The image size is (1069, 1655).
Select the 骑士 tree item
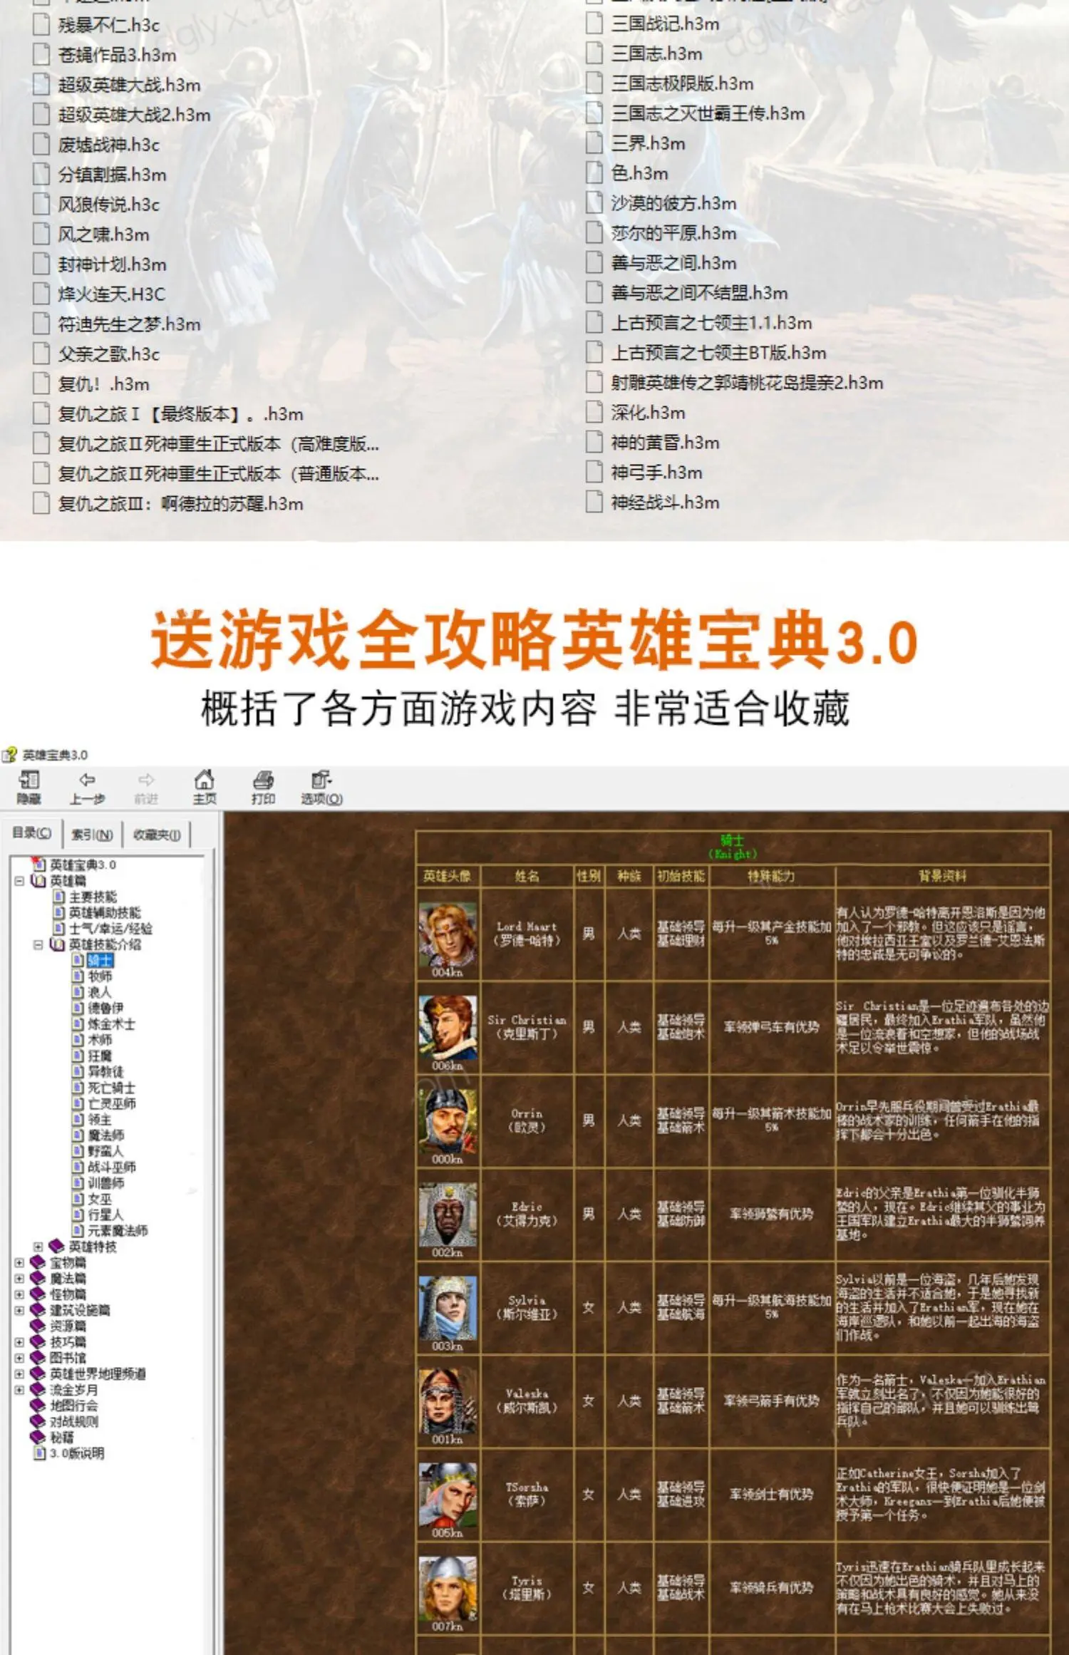click(x=100, y=961)
